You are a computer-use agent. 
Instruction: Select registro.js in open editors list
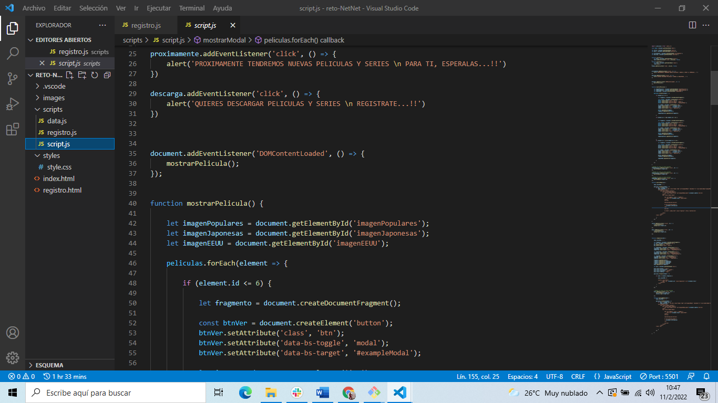coord(70,51)
